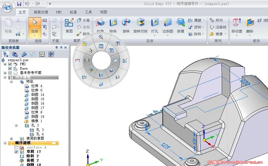
Task: Collapse the 特征 features node
Action: point(12,82)
